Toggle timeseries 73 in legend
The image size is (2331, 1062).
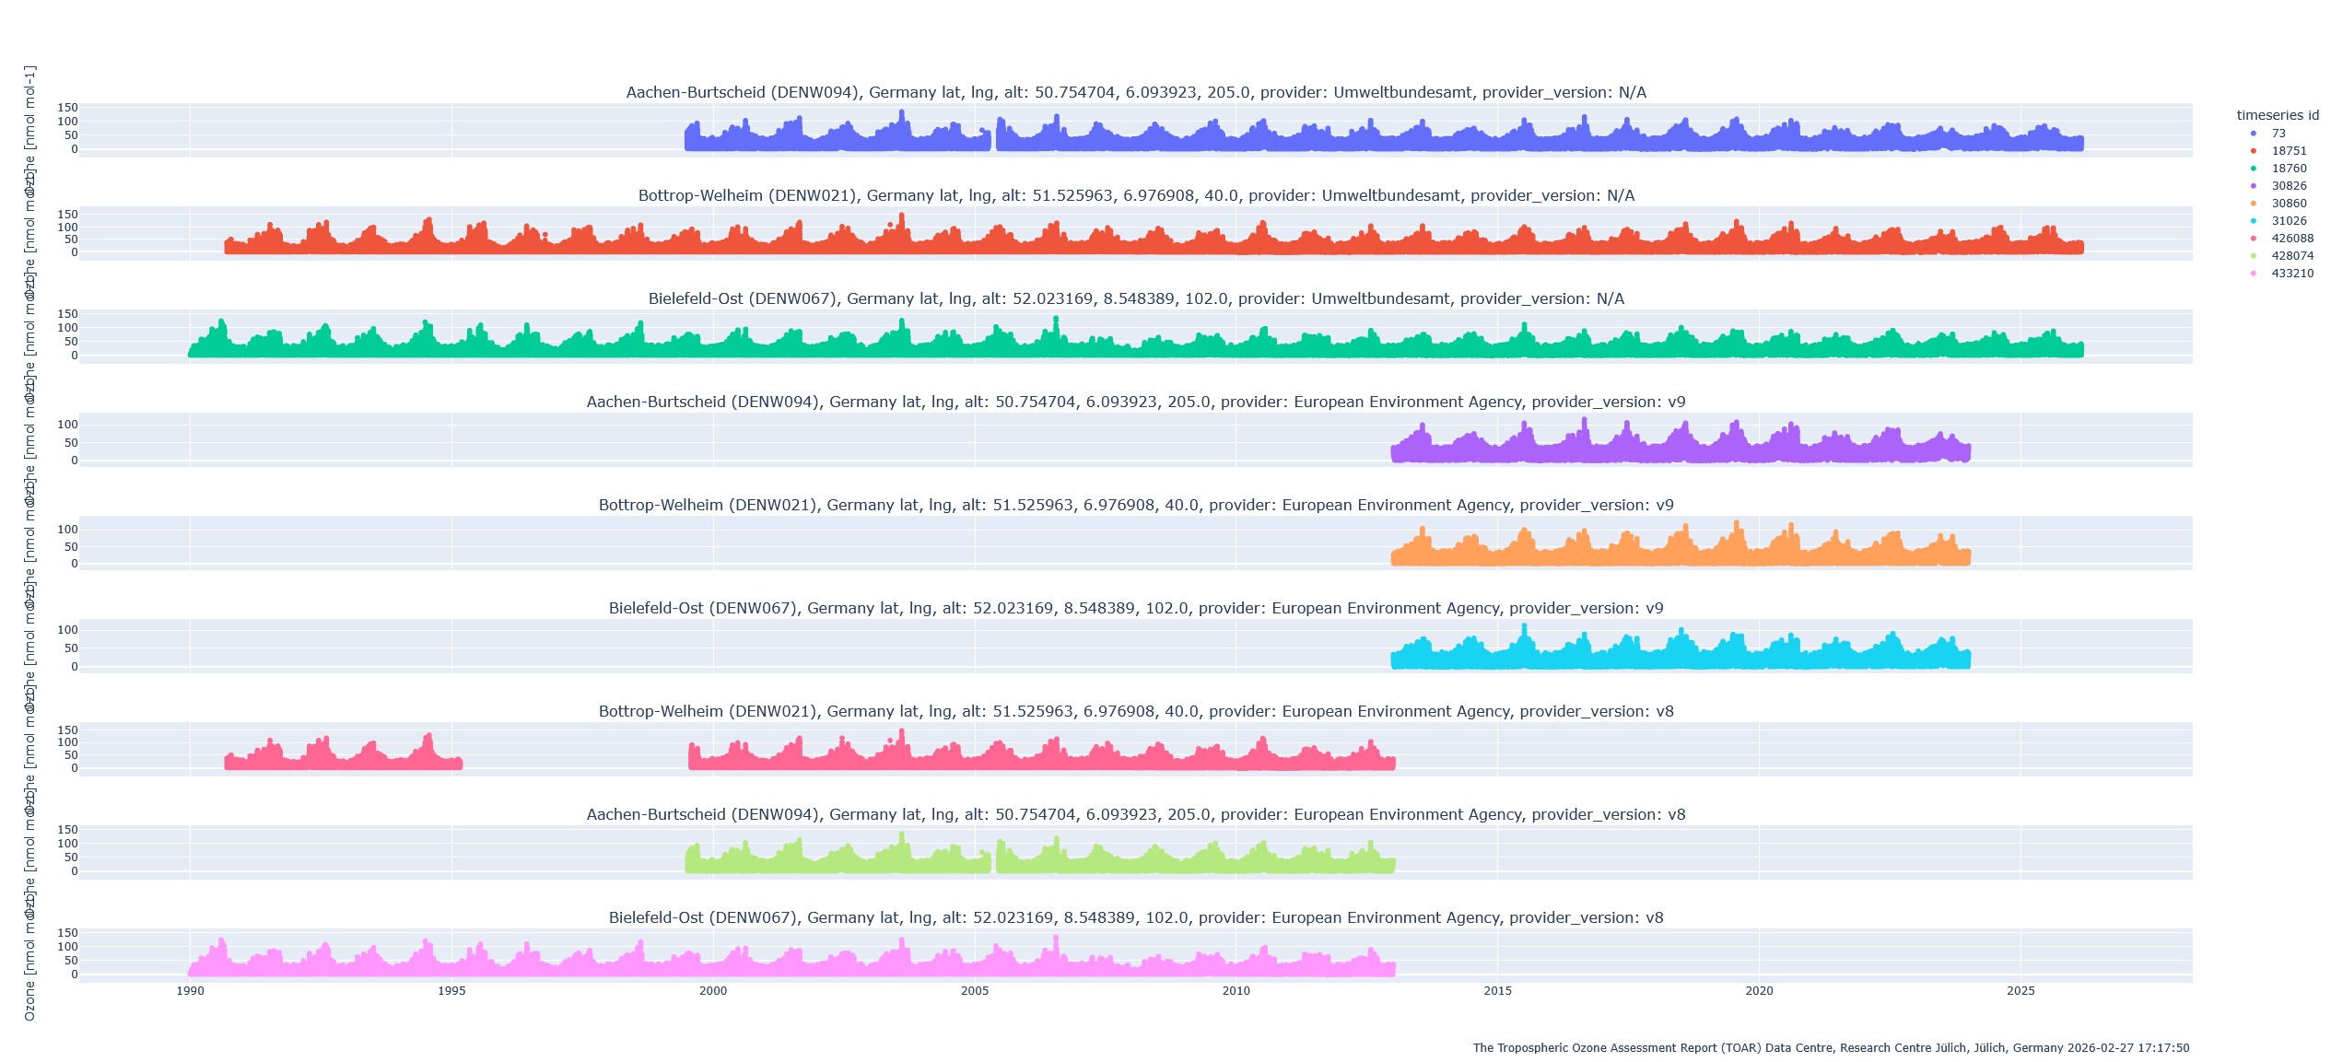pyautogui.click(x=2278, y=134)
